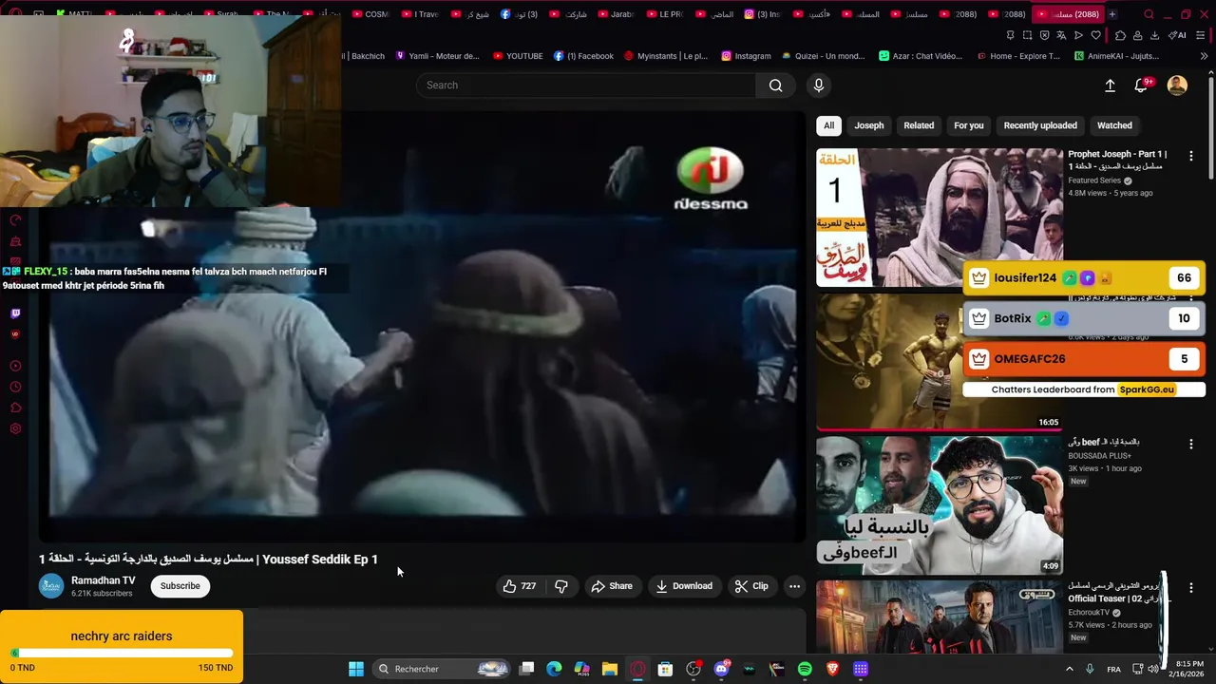The width and height of the screenshot is (1216, 684).
Task: Open SparkGG.eu leaderboard link
Action: [1147, 389]
